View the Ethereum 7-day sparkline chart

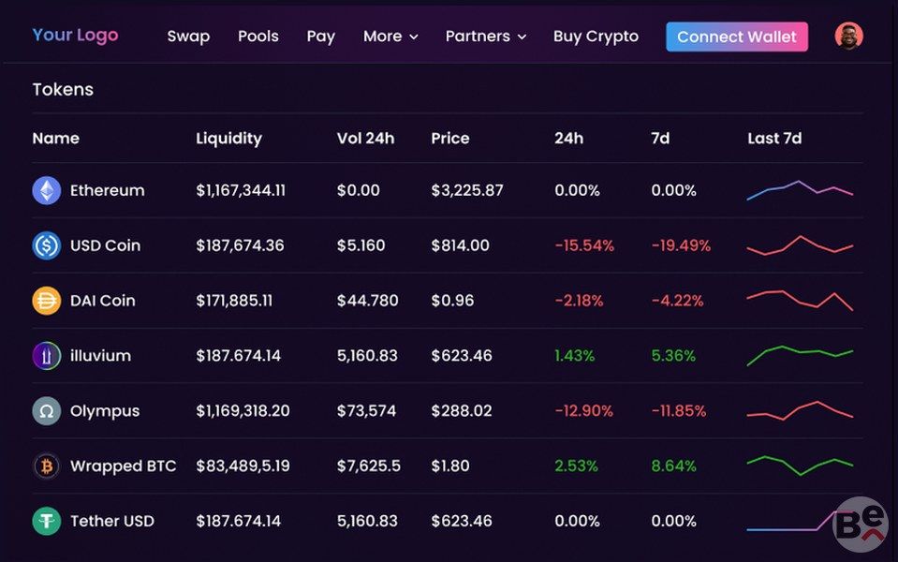click(800, 190)
